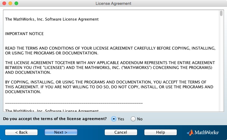This screenshot has height=140, width=227.
Task: Go back with the < Back button
Action: [x=21, y=132]
